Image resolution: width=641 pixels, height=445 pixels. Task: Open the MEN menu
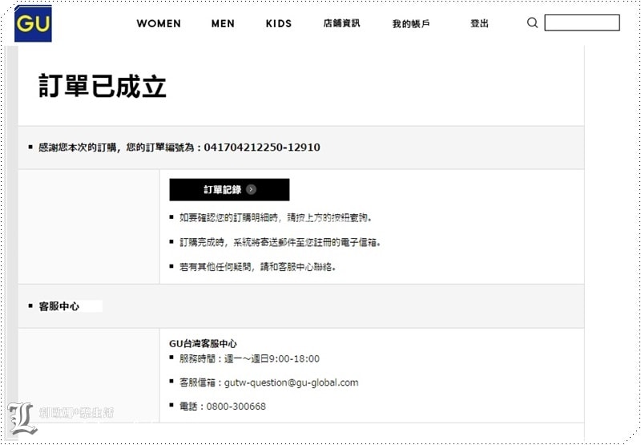[223, 24]
